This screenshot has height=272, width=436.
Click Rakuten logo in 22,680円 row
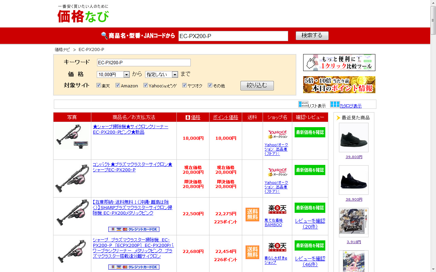(x=277, y=247)
